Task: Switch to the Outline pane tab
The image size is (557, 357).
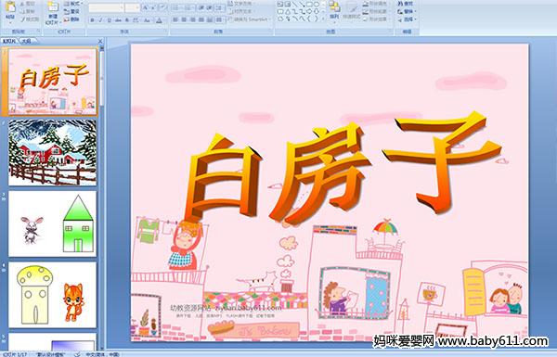Action: (x=26, y=41)
